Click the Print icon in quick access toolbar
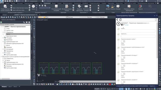This screenshot has width=161, height=90. (x=17, y=1)
